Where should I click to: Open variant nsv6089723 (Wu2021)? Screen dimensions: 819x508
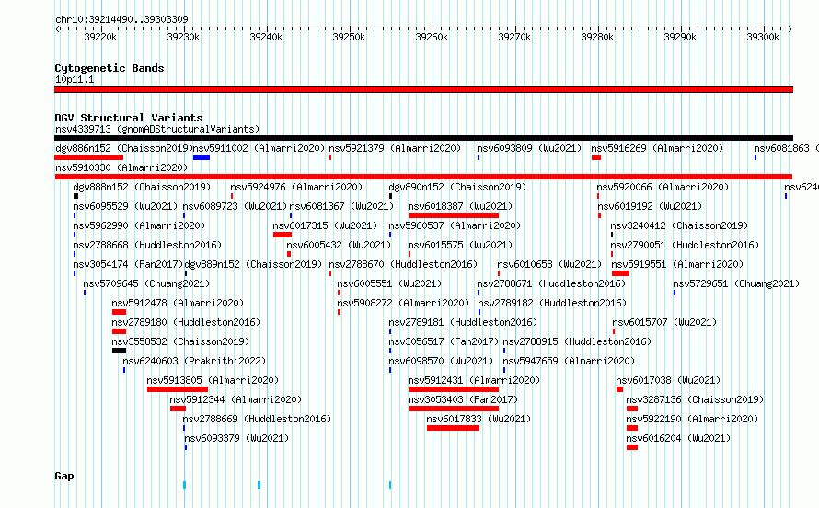(235, 206)
